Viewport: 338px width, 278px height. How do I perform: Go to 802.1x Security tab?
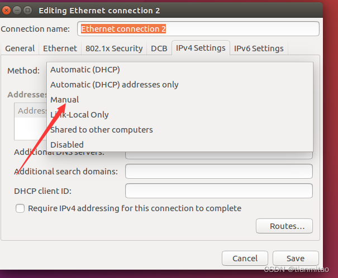114,48
